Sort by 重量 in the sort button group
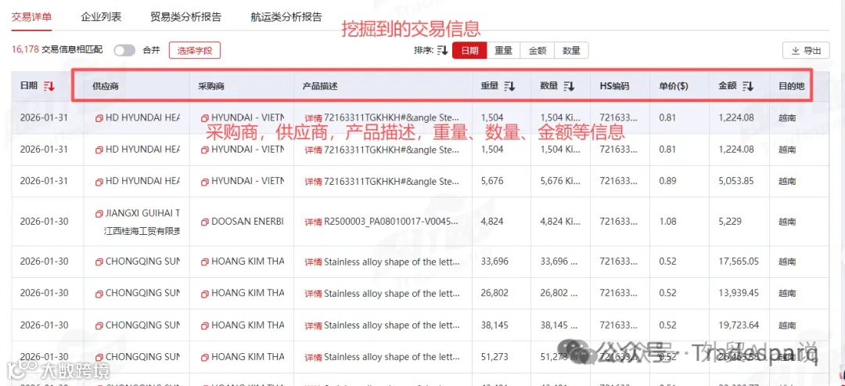This screenshot has height=386, width=845. (503, 51)
